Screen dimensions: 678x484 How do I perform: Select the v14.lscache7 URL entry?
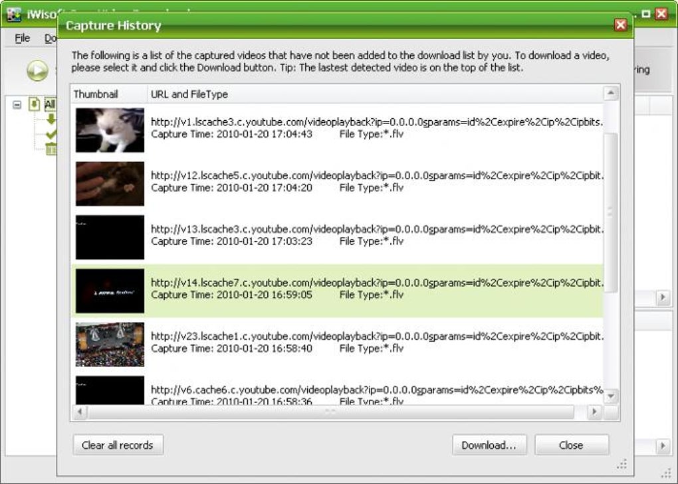pyautogui.click(x=376, y=283)
